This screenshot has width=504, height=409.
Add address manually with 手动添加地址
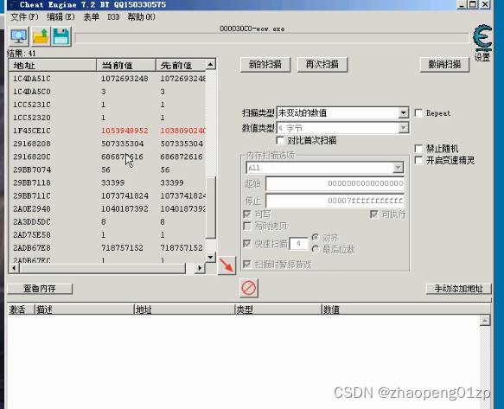[x=459, y=289]
